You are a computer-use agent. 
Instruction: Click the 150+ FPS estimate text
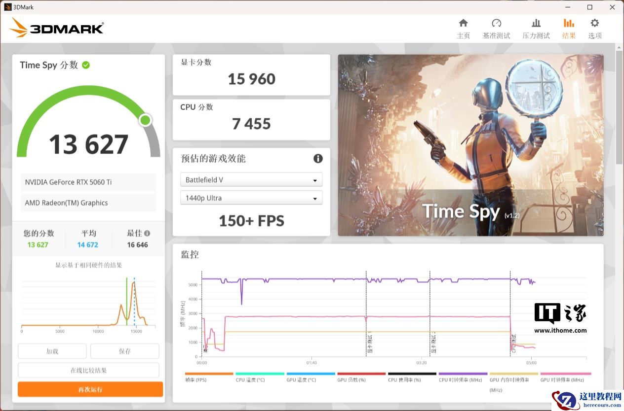tap(251, 221)
